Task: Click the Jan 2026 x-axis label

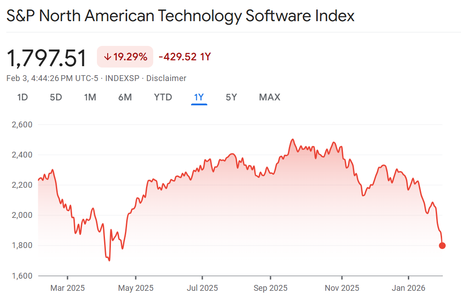Action: pyautogui.click(x=408, y=288)
